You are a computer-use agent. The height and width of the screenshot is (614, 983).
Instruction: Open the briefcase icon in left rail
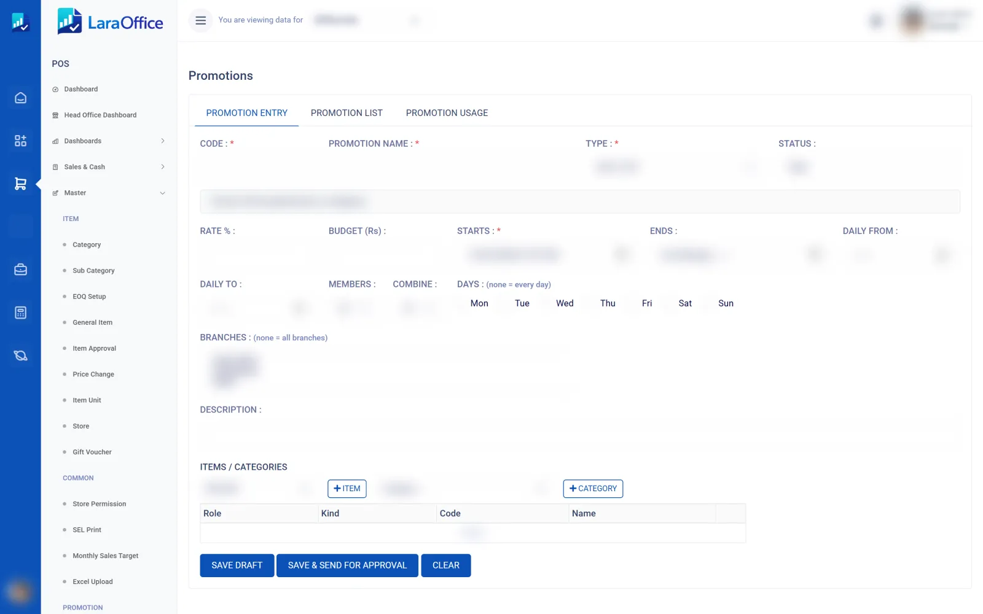pos(20,270)
